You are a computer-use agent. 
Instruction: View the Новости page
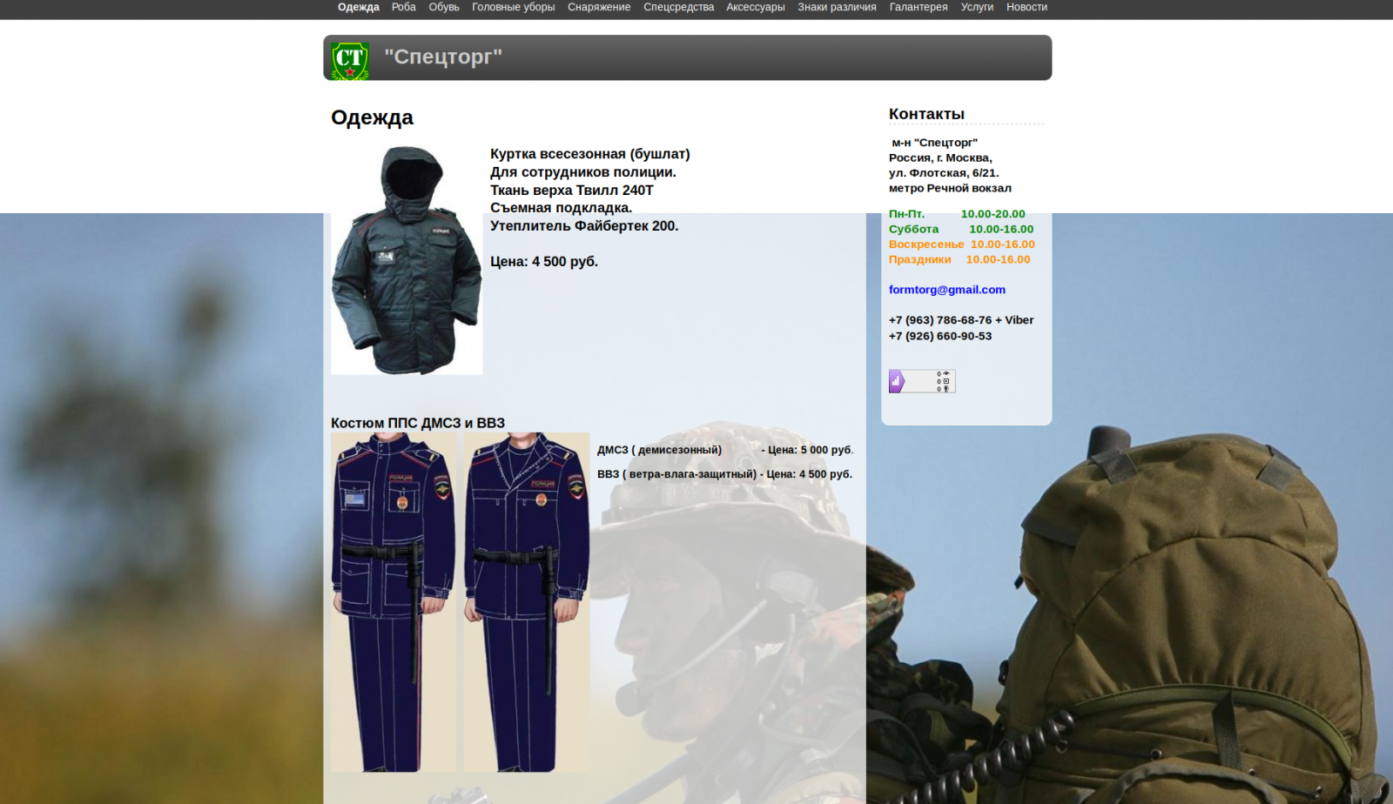coord(1026,7)
